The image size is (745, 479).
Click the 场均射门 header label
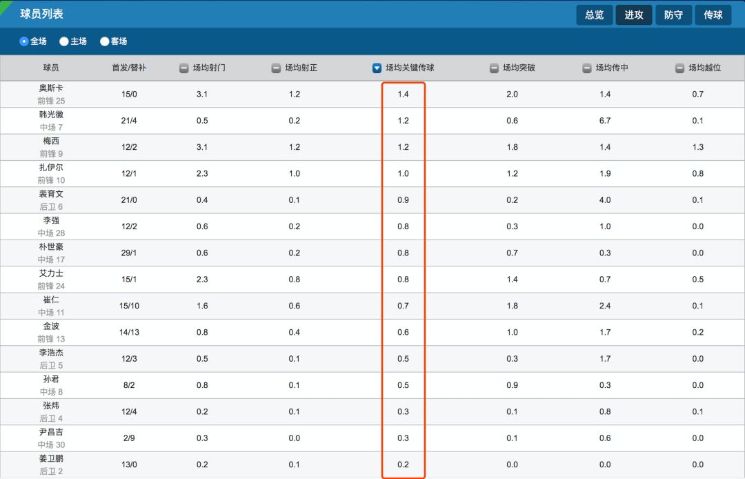pos(209,68)
